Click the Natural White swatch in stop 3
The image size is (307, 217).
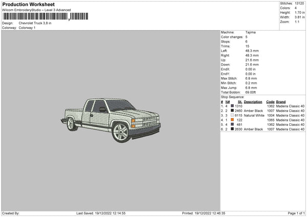click(x=232, y=115)
